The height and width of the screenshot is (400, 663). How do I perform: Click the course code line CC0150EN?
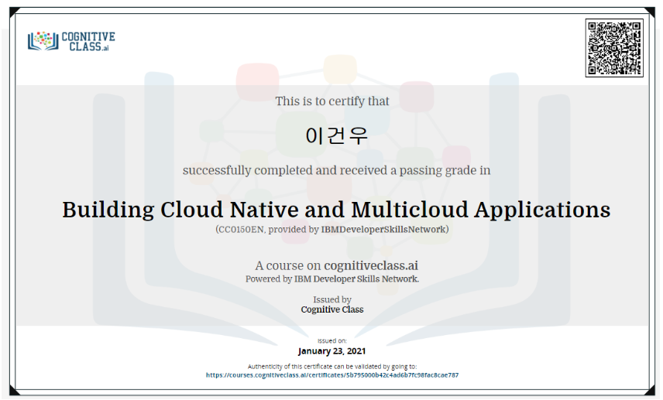pos(332,229)
